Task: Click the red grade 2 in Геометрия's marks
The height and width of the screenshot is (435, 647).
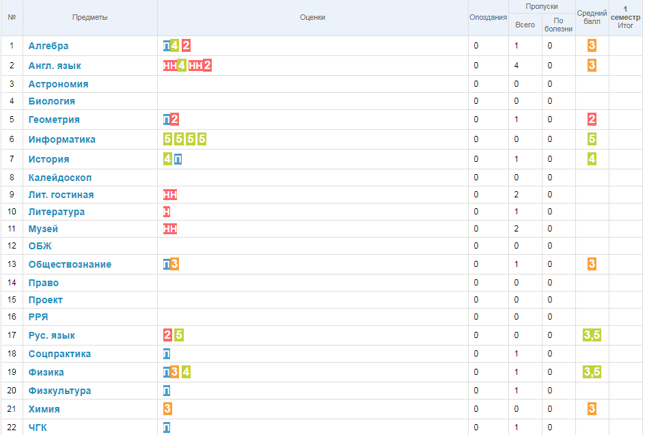Action: [x=175, y=120]
